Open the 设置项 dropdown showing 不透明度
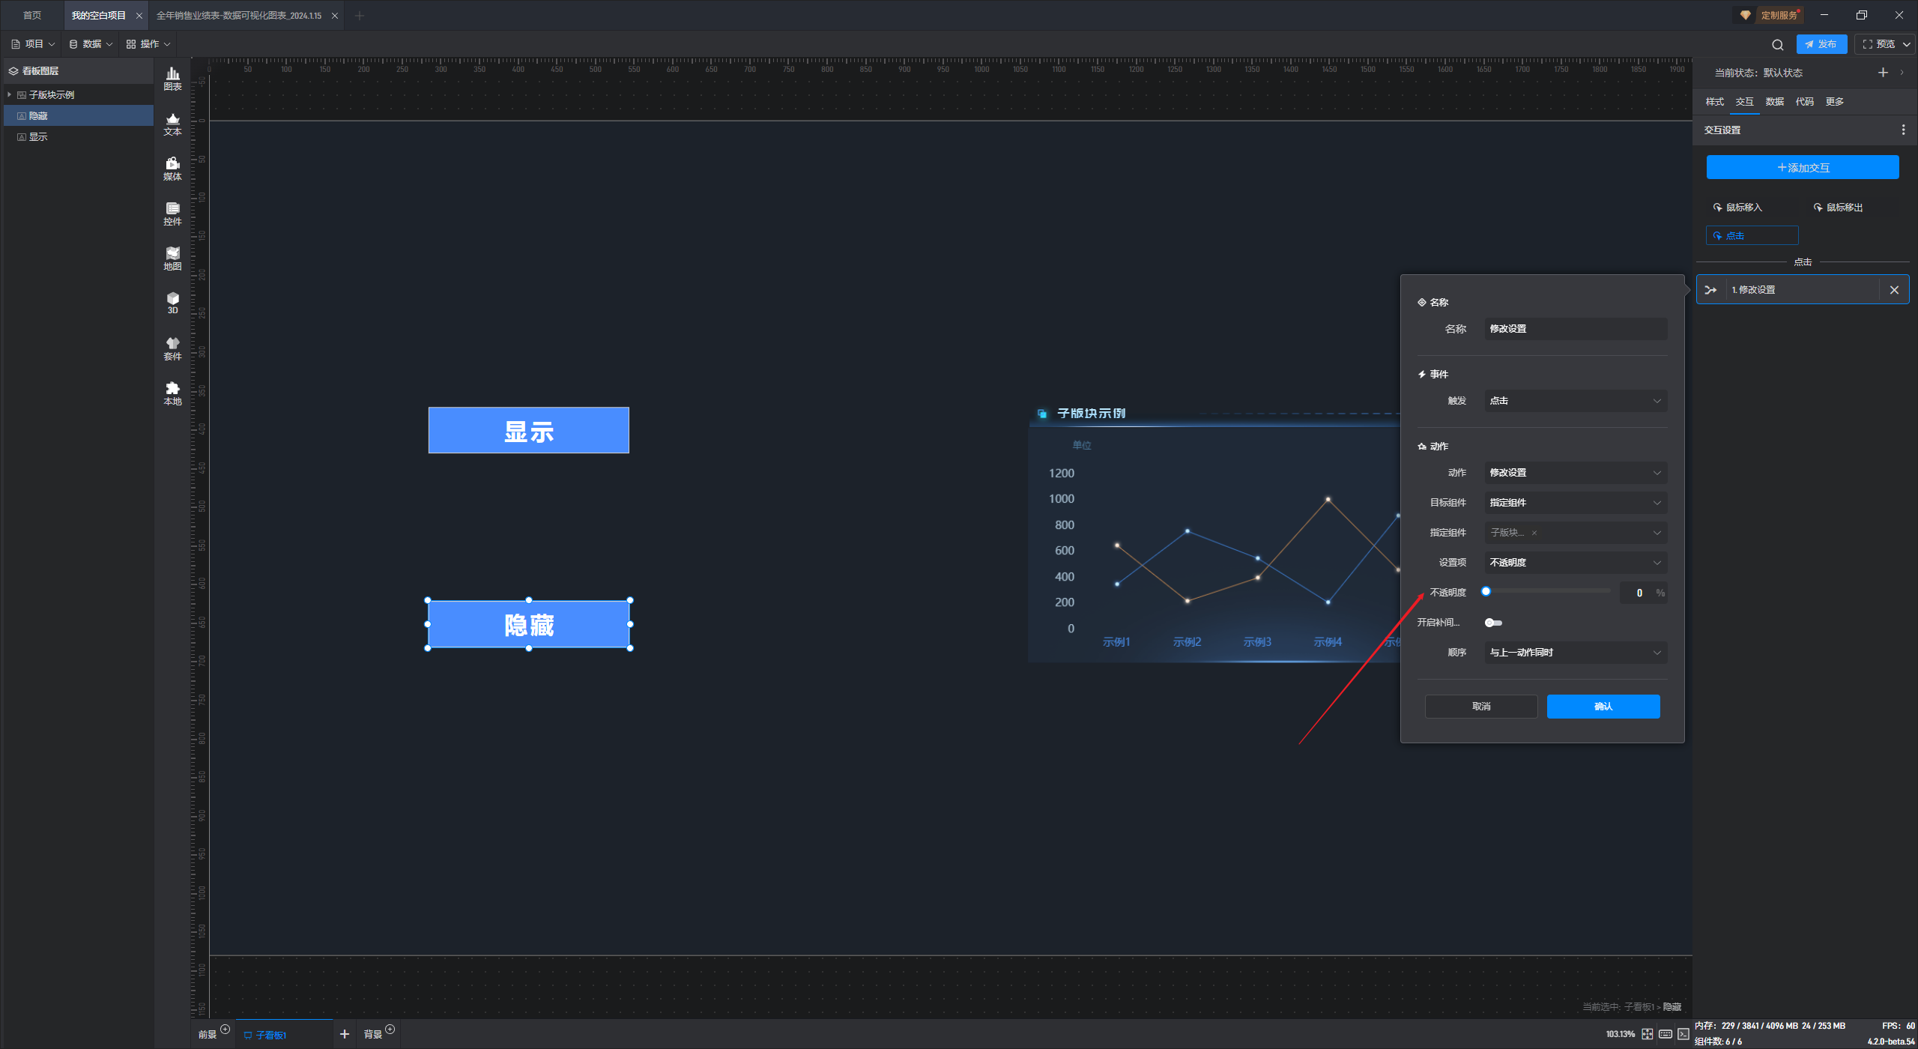The image size is (1918, 1049). click(1575, 563)
